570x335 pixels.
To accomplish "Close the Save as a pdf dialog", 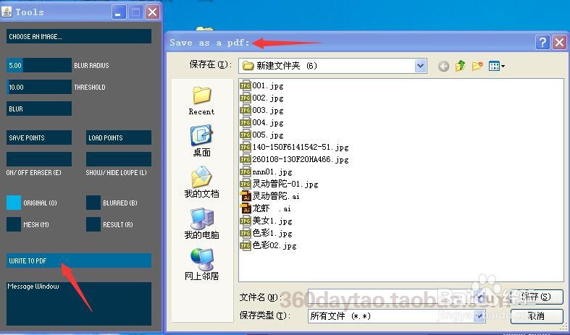I will pyautogui.click(x=559, y=43).
